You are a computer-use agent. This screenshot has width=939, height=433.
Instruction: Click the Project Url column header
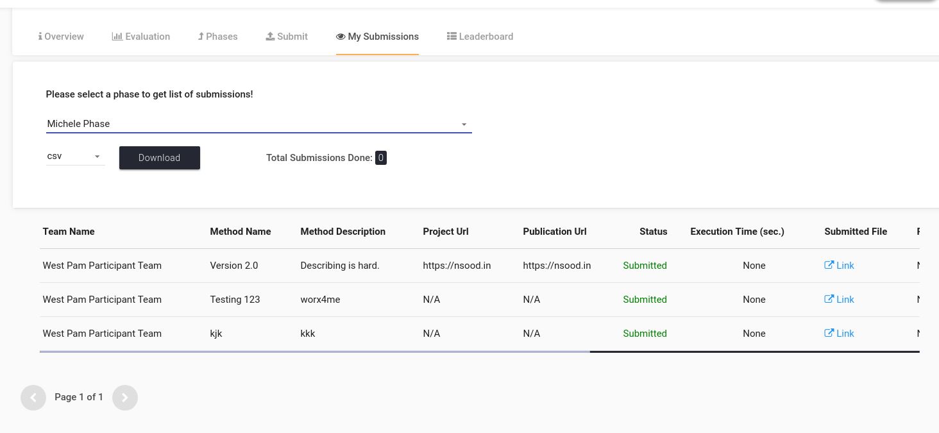[446, 232]
